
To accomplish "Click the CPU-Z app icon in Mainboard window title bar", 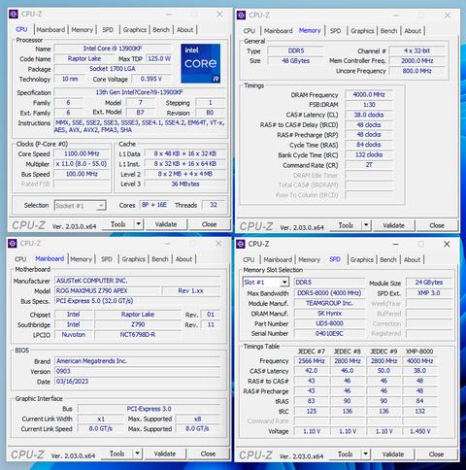I will 13,244.
